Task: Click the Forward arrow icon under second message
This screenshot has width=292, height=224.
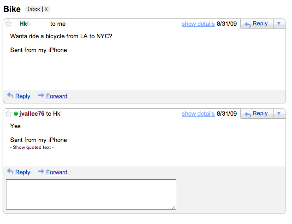Action: pos(41,171)
